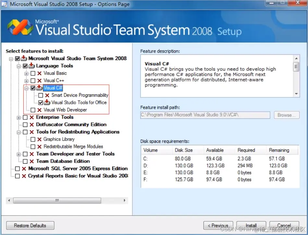This screenshot has height=235, width=308.
Task: Click red X icon beside Visual Basic
Action: (39, 73)
